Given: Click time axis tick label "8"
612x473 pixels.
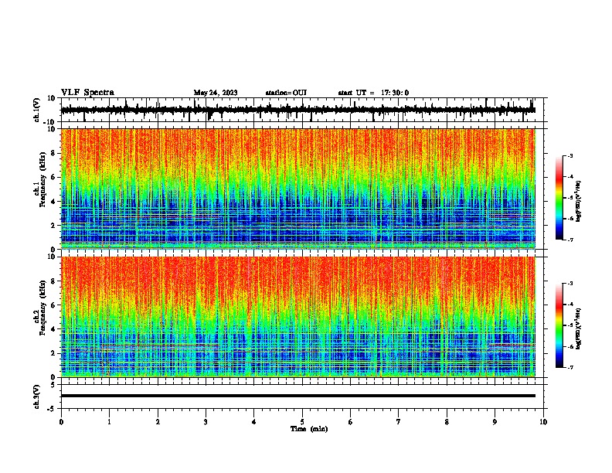Looking at the screenshot, I should pos(447,422).
